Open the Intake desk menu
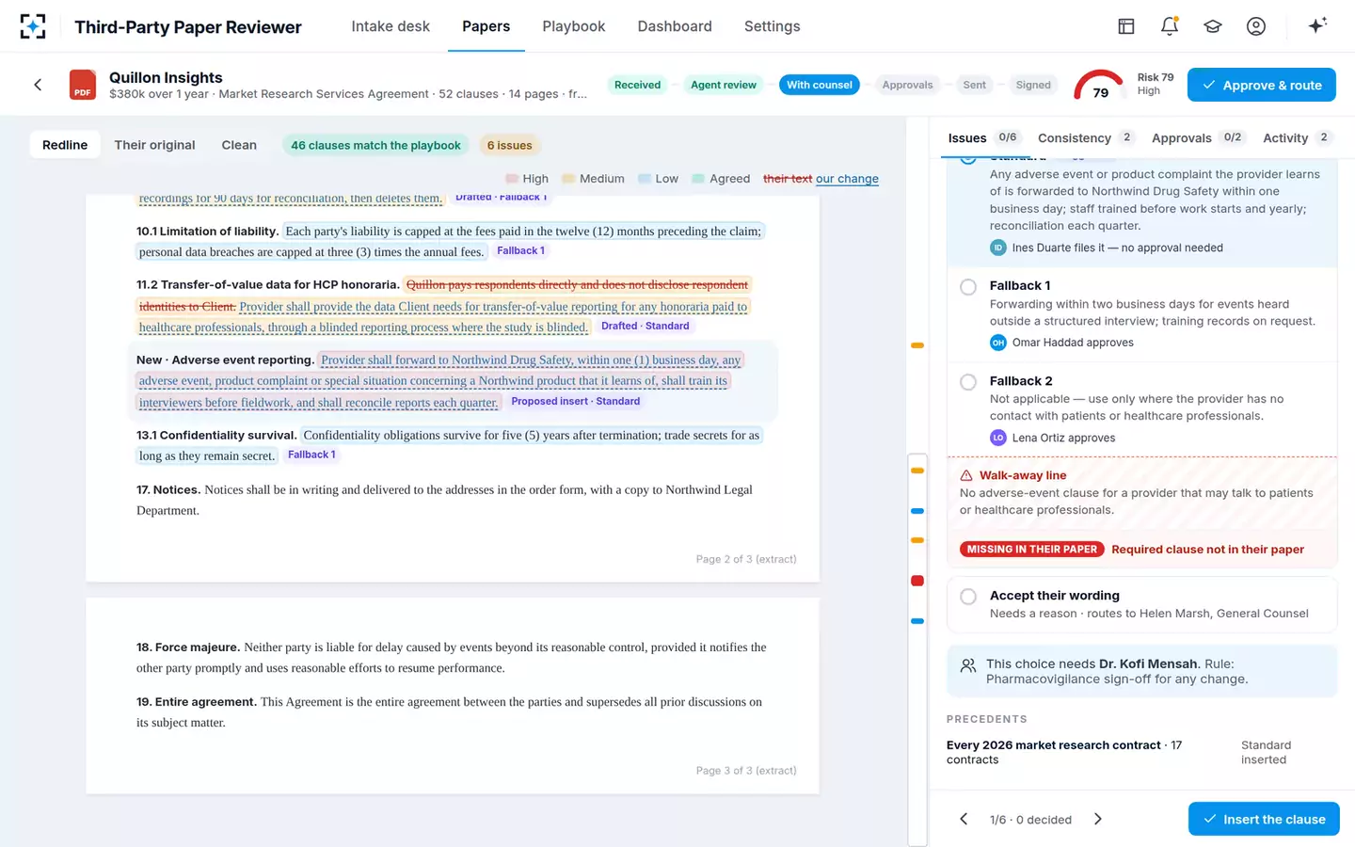This screenshot has height=847, width=1355. tap(391, 26)
